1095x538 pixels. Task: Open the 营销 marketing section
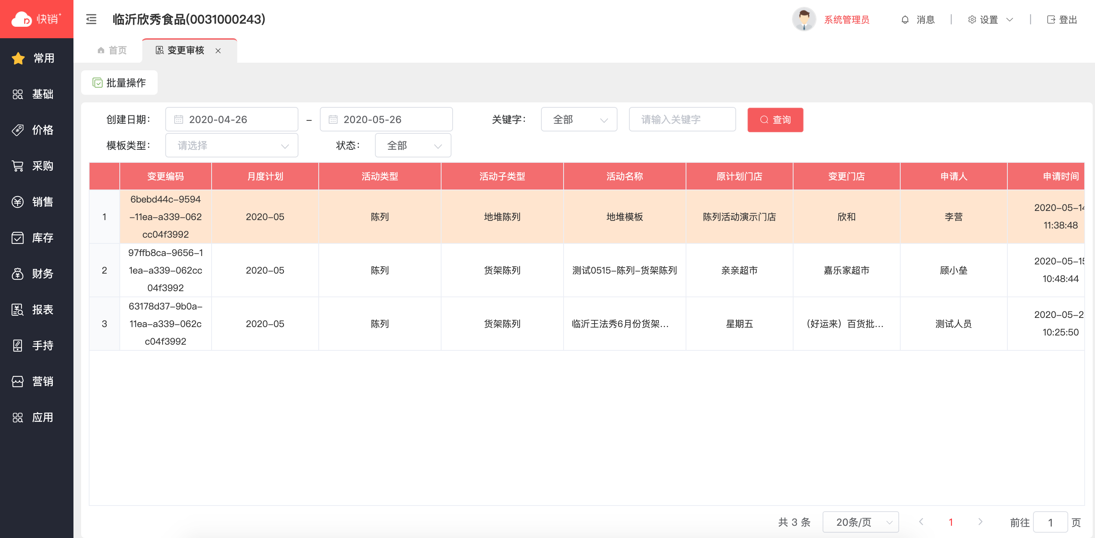[x=37, y=381]
